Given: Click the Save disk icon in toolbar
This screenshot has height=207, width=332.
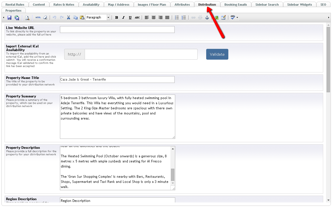Looking at the screenshot, I should coord(9,18).
